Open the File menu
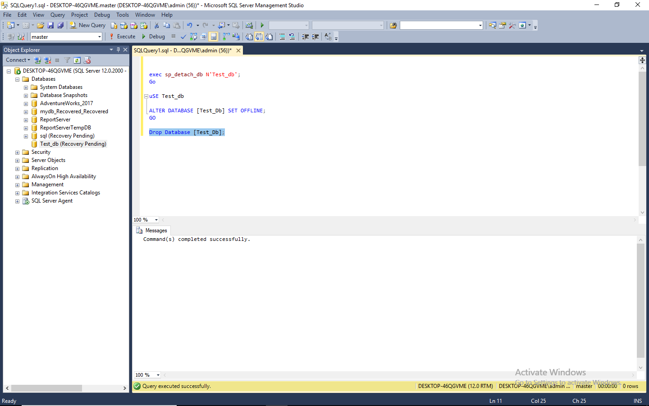 (7, 15)
